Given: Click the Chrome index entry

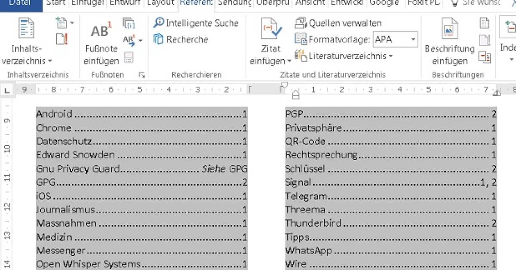Looking at the screenshot, I should (x=53, y=127).
